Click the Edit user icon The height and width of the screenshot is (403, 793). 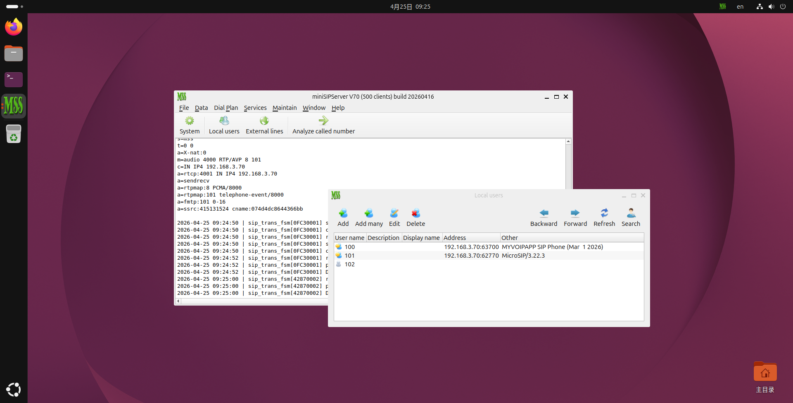394,217
